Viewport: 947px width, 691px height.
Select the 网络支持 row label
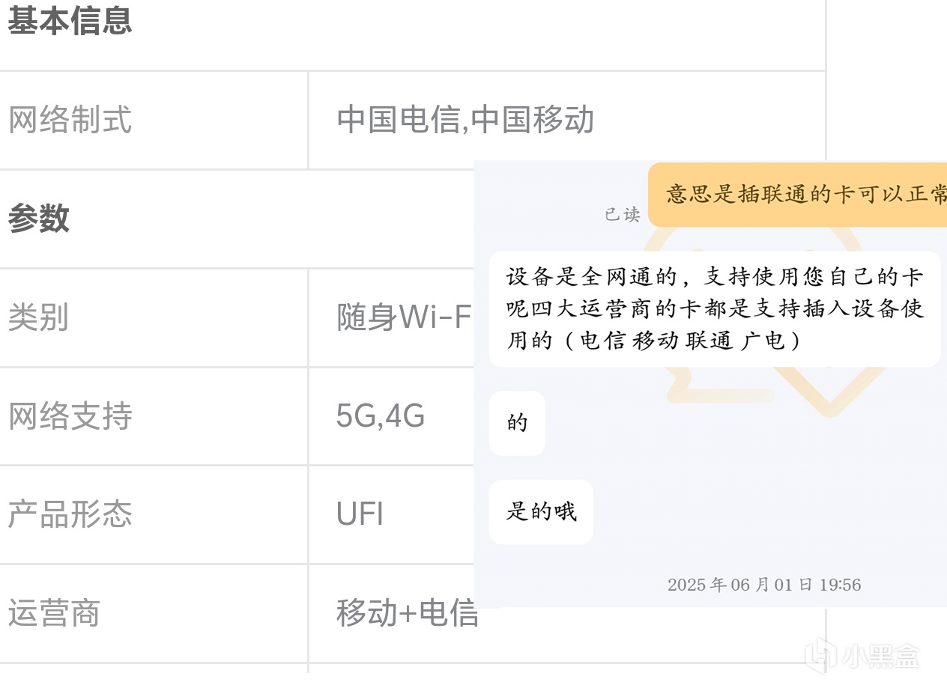pyautogui.click(x=70, y=416)
